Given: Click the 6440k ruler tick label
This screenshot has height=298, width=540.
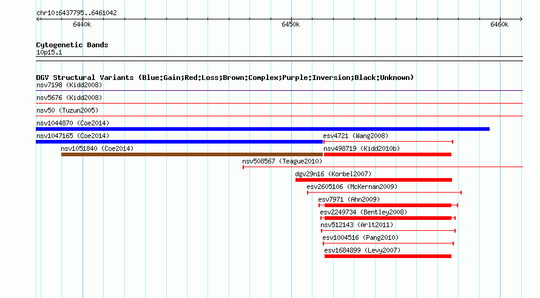Looking at the screenshot, I should (82, 24).
